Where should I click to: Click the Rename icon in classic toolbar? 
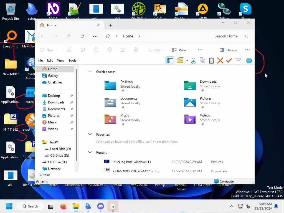pyautogui.click(x=238, y=60)
